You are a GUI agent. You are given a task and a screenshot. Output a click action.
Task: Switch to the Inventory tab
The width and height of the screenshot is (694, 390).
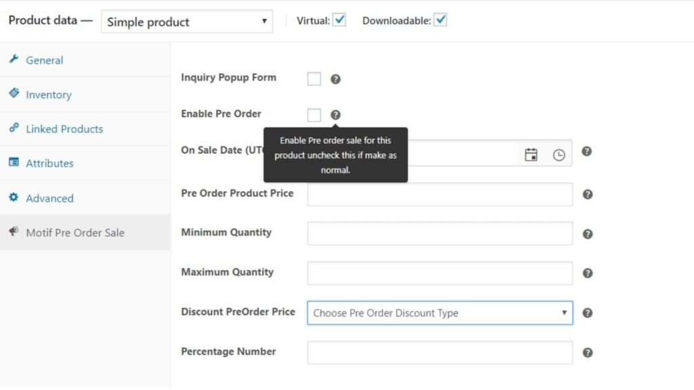pyautogui.click(x=51, y=95)
